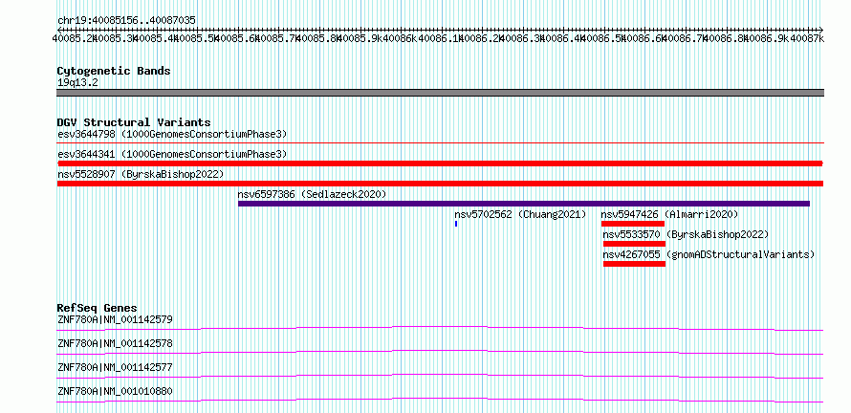Click the red bar under nsv5533570
851x413 pixels.
point(634,244)
